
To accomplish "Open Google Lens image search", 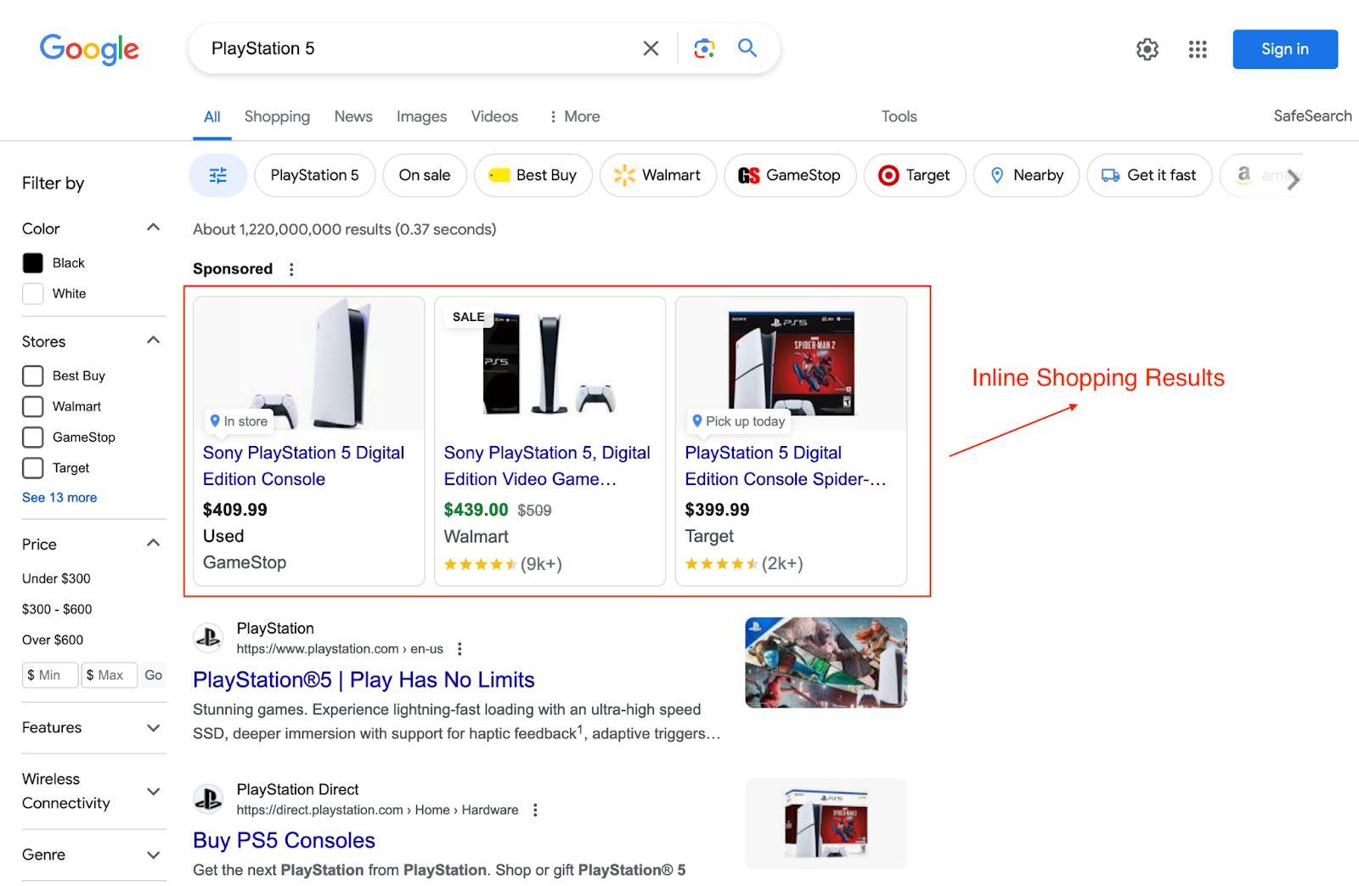I will (704, 48).
